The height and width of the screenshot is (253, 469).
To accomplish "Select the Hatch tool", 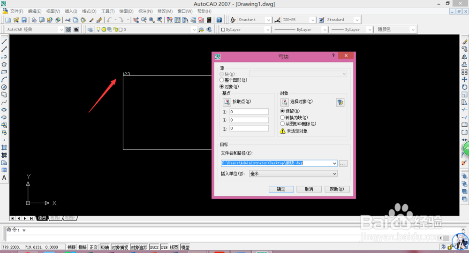I will coord(4,147).
